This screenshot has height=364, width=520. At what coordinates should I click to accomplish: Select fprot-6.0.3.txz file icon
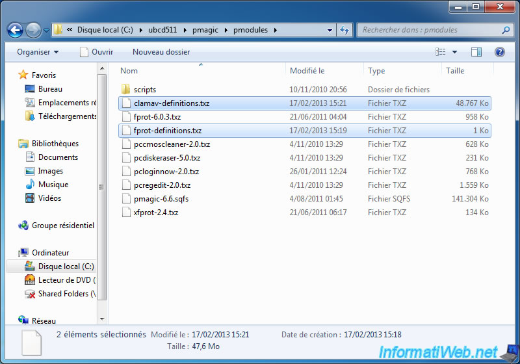point(126,117)
